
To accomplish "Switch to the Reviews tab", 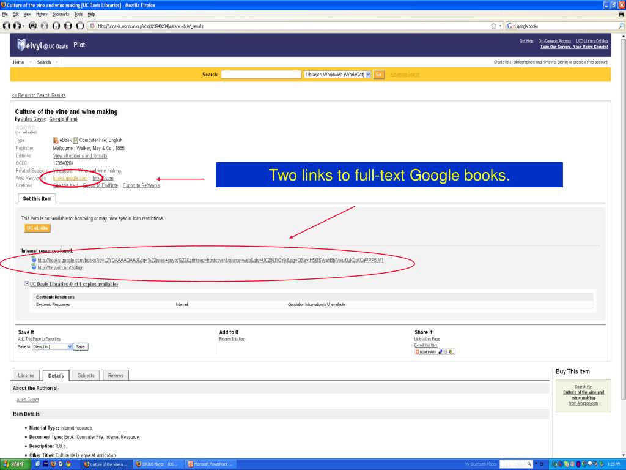I will pyautogui.click(x=116, y=375).
